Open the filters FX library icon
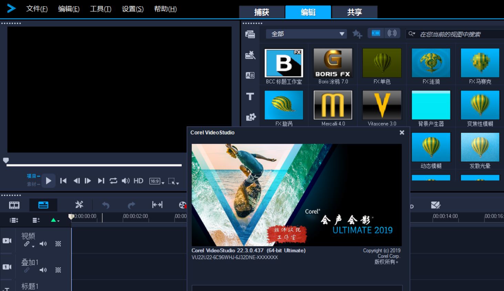Screen dimensions: 504x291 click(x=251, y=117)
